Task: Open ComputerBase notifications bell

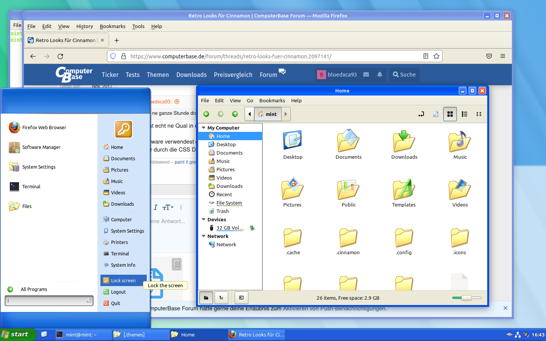Action: coord(380,75)
